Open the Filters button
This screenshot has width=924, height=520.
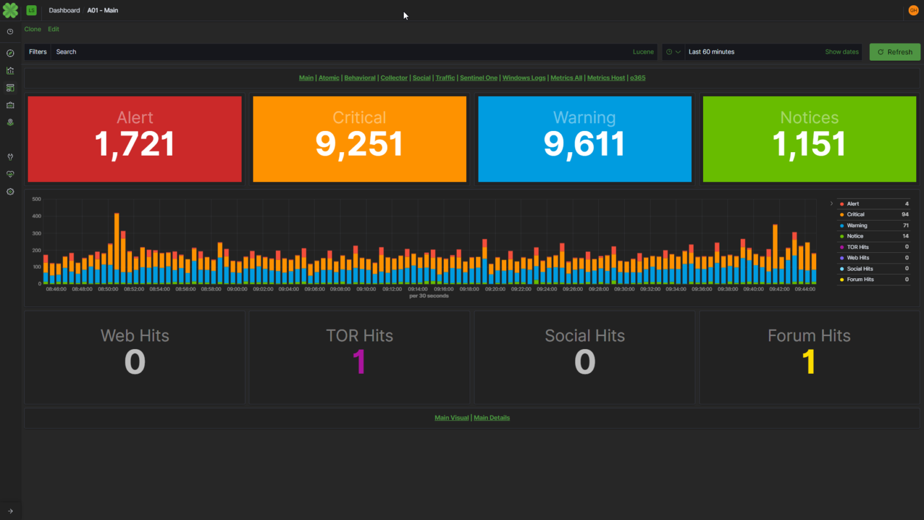(38, 52)
